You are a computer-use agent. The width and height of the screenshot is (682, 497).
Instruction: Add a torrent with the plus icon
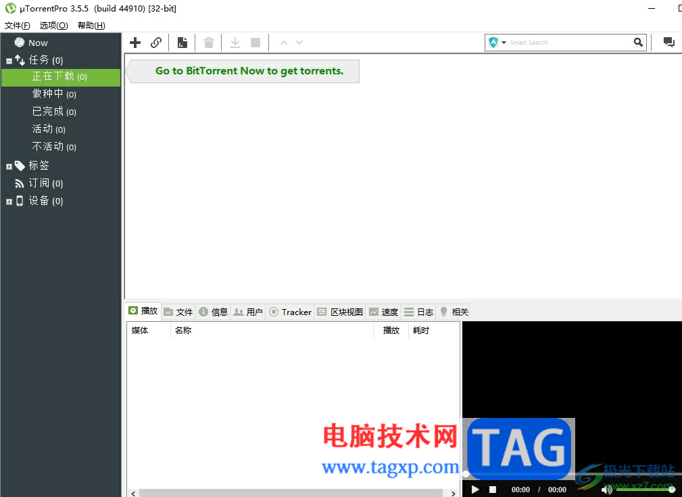(x=135, y=43)
